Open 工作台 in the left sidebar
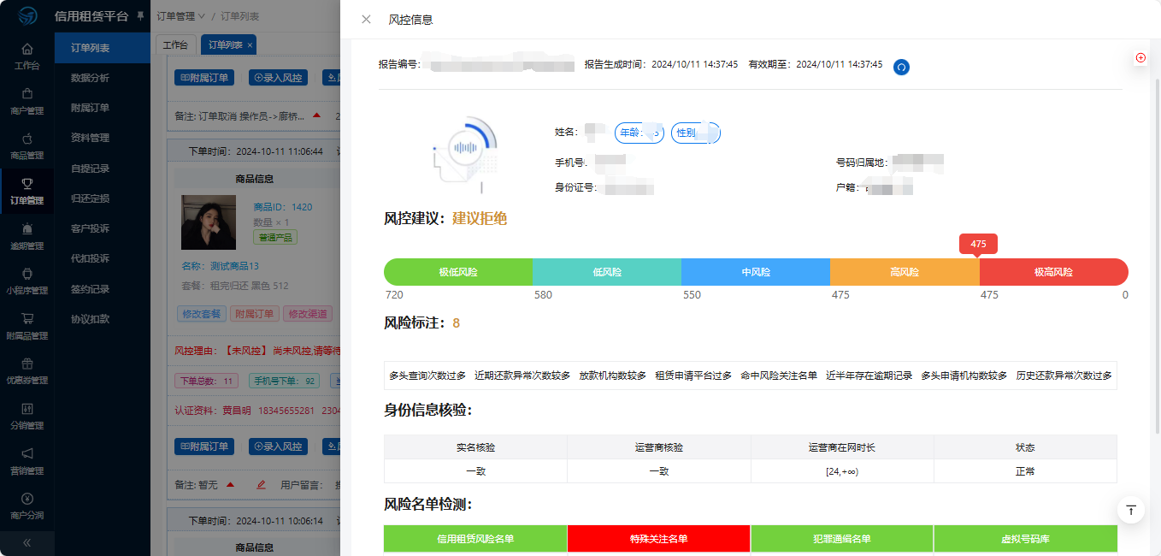Image resolution: width=1161 pixels, height=556 pixels. 27,56
